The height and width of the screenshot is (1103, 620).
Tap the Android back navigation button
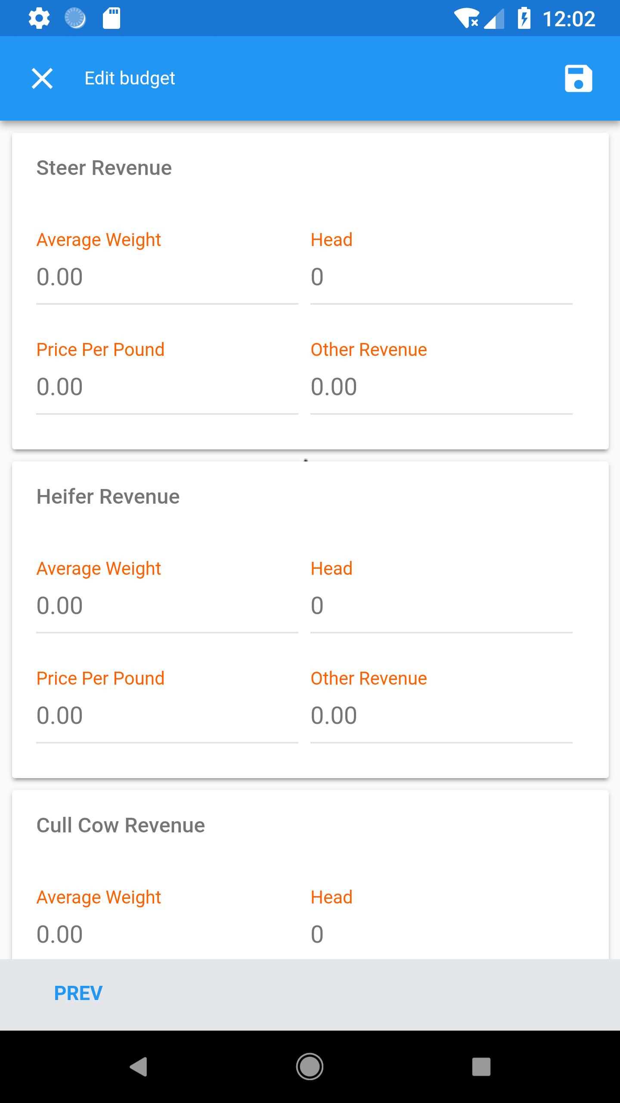139,1066
